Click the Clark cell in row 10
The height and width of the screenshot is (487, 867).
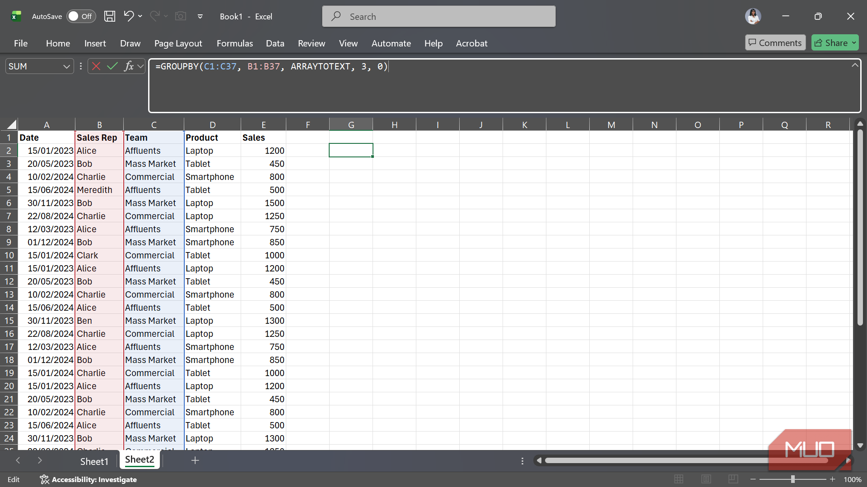99,255
